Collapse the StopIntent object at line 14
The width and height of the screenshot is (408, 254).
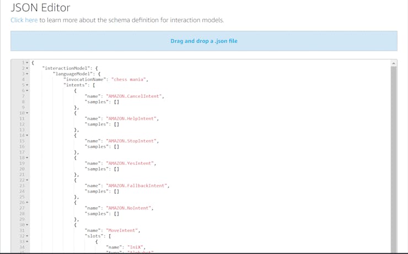(x=27, y=135)
